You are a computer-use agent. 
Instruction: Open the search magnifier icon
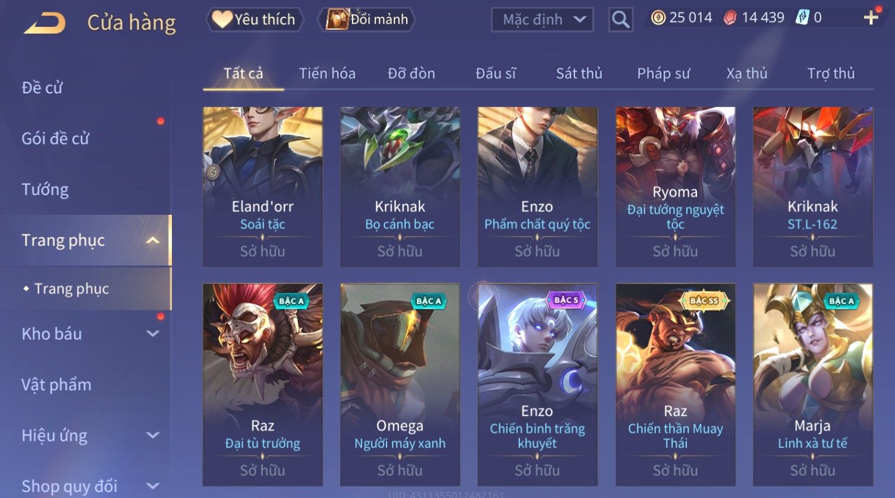tap(620, 20)
